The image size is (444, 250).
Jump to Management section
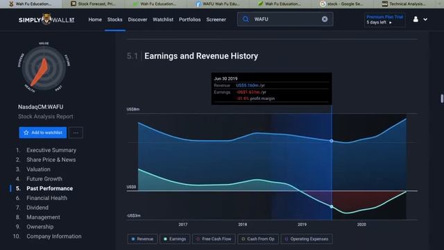pyautogui.click(x=43, y=217)
